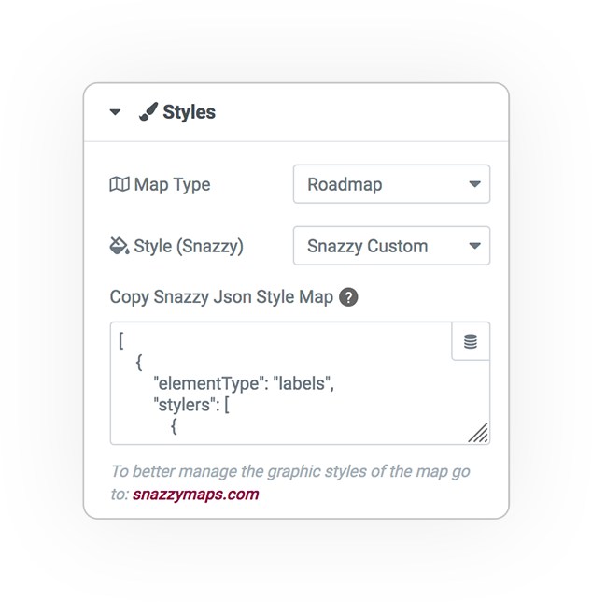This screenshot has width=592, height=602.
Task: Collapse the Styles section arrow
Action: click(x=115, y=112)
